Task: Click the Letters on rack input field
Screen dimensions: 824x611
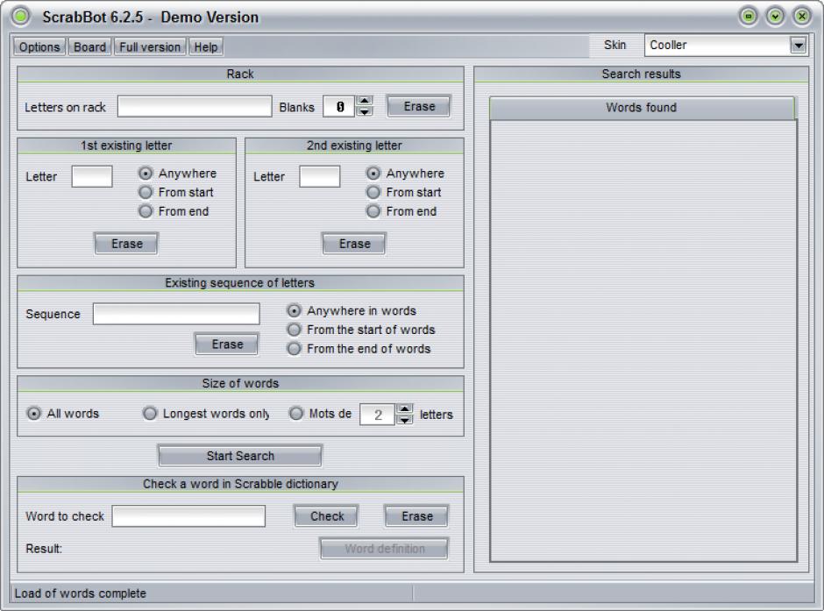Action: [195, 107]
